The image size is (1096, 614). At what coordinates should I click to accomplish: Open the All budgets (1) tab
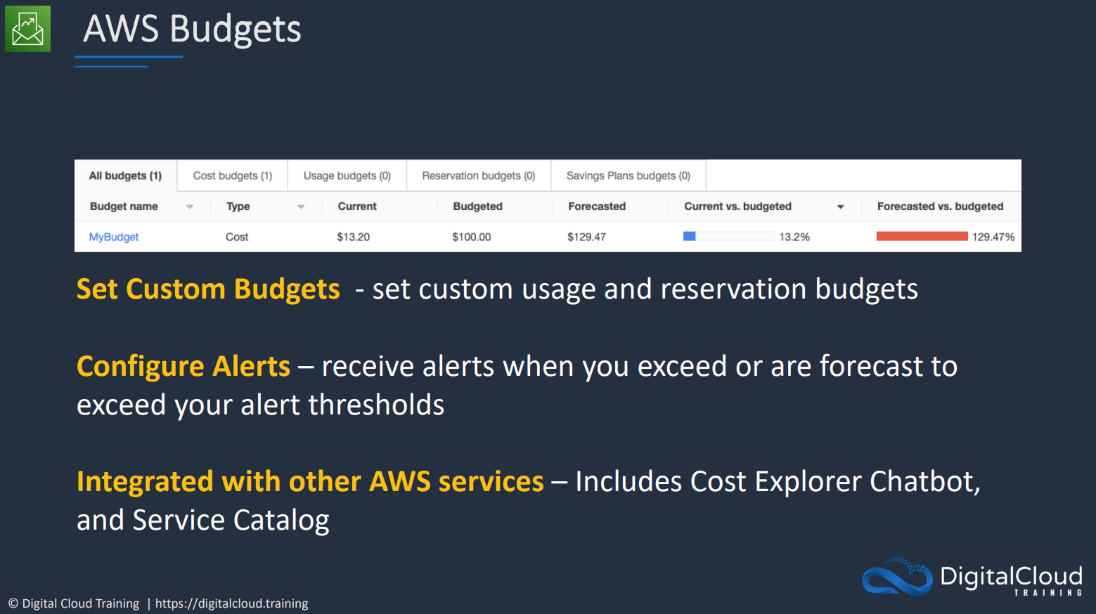point(126,176)
